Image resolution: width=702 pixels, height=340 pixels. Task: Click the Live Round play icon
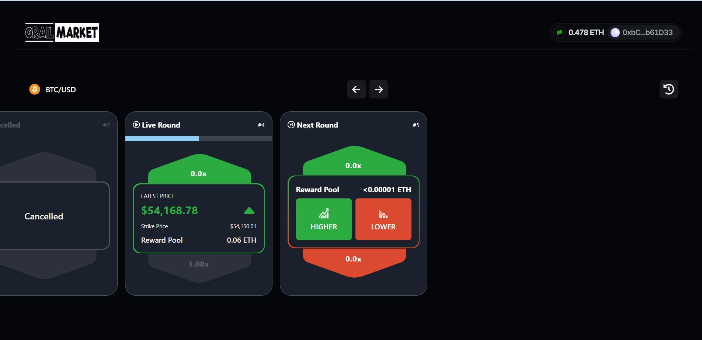click(136, 125)
